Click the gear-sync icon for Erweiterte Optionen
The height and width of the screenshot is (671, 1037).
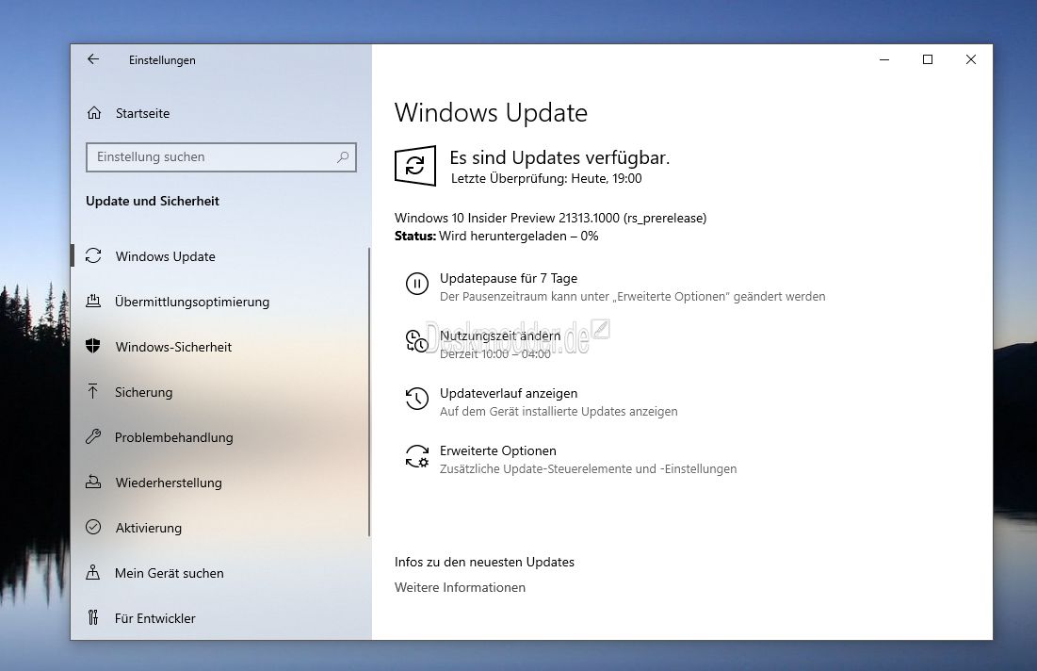tap(416, 456)
